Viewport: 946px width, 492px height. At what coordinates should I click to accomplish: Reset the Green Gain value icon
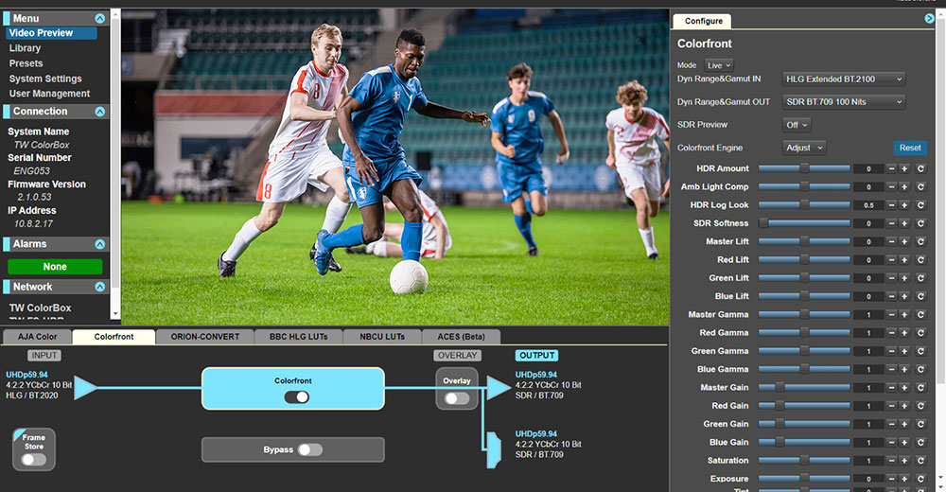pyautogui.click(x=920, y=425)
